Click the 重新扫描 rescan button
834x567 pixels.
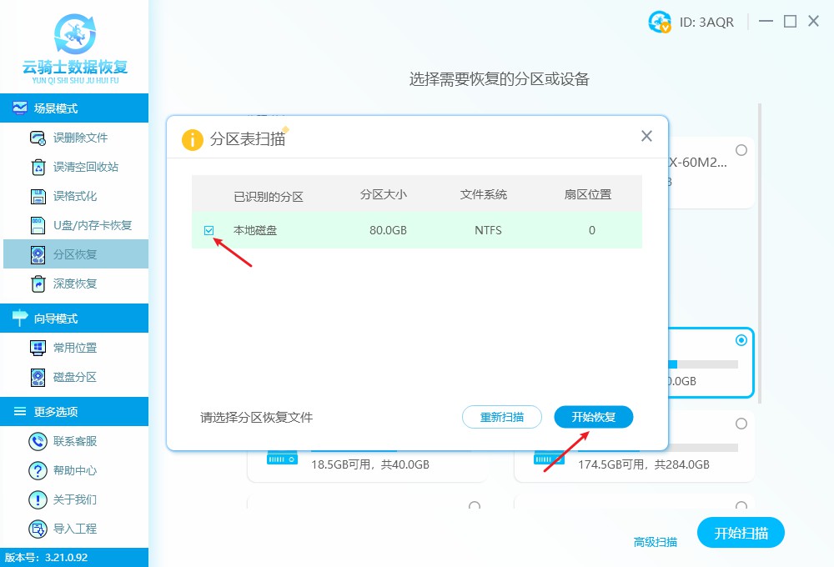point(501,417)
